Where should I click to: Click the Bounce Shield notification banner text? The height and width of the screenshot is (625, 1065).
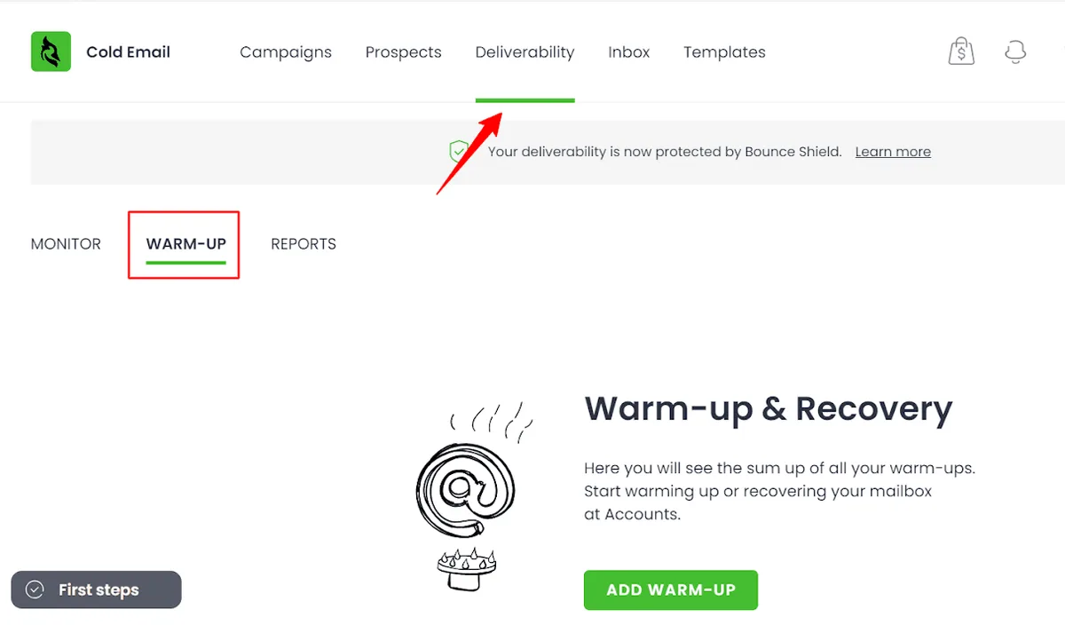[665, 152]
